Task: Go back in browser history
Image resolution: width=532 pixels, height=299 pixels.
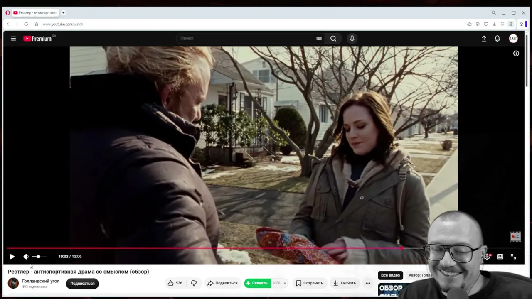Action: 7,24
